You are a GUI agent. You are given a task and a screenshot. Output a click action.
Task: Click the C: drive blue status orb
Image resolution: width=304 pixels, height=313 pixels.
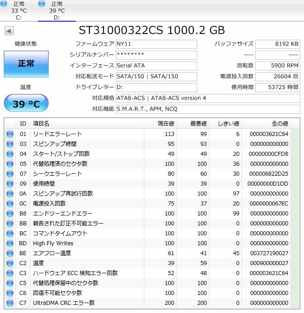[4, 4]
